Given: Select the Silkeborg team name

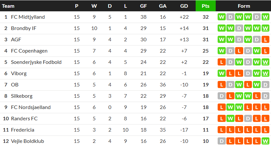Looking at the screenshot, I should (x=22, y=96).
